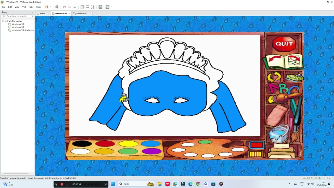Open the Windows Start menu

113,184
